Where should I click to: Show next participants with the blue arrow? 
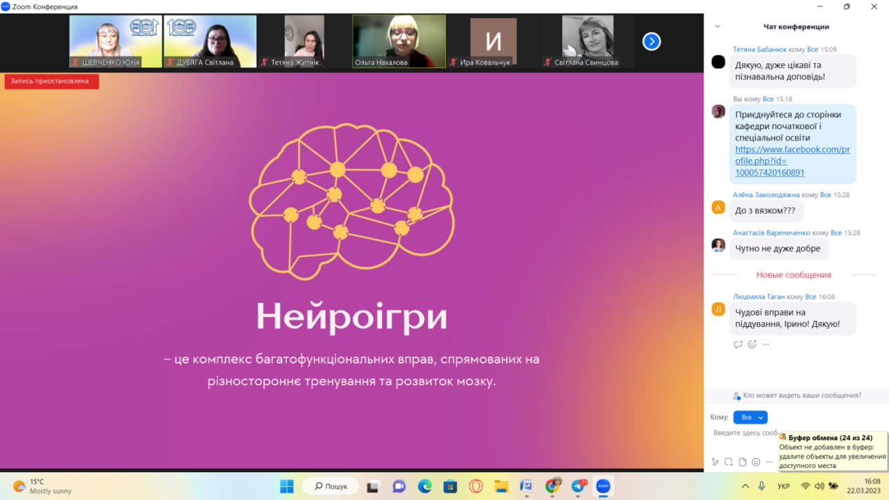651,42
